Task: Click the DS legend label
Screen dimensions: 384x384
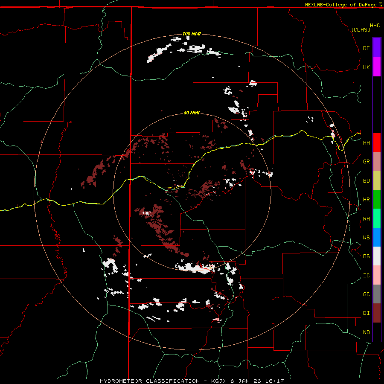Action: pos(366,256)
